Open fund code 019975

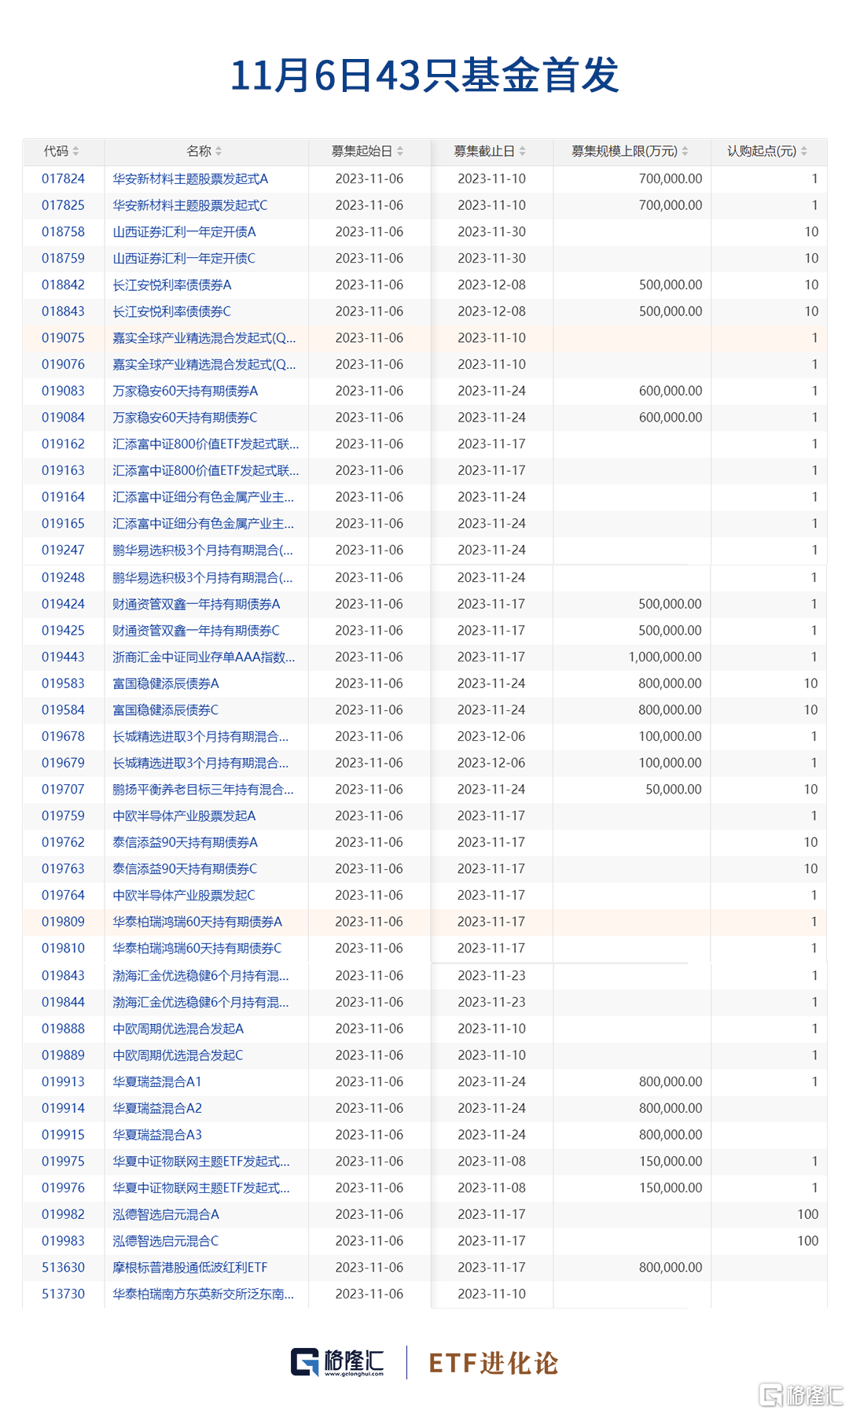pos(63,1162)
